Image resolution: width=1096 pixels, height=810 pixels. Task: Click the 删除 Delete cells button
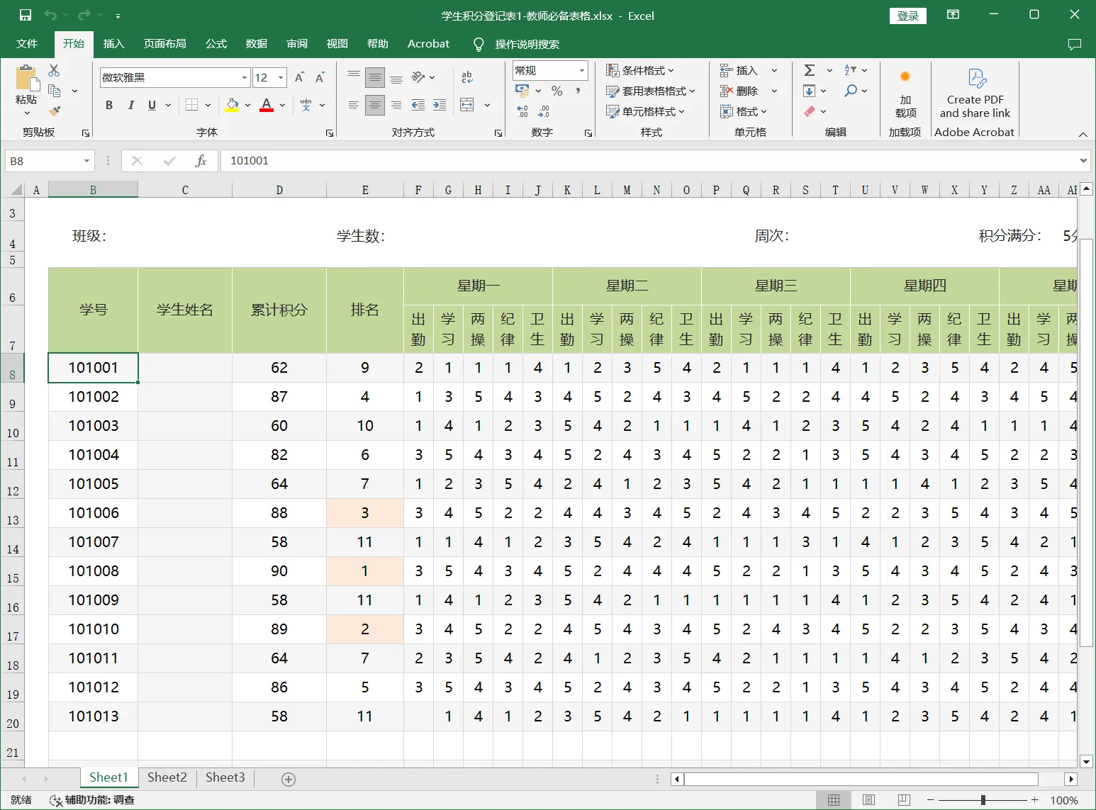[749, 91]
